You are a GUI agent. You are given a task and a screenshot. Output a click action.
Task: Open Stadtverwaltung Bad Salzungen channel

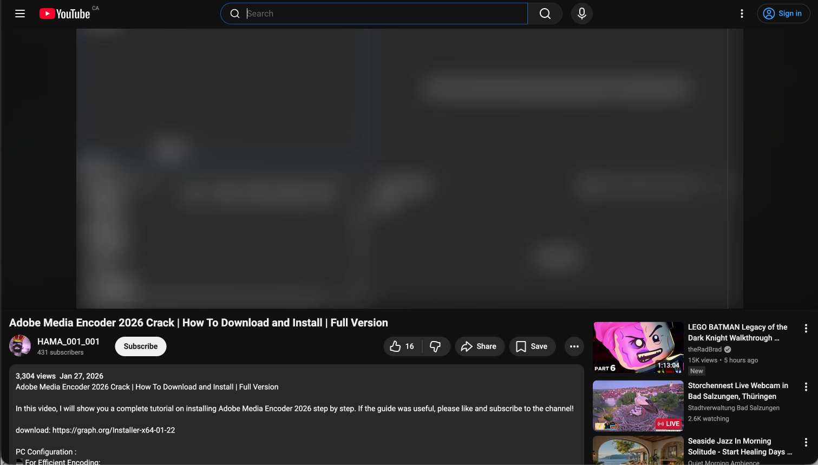pos(734,408)
